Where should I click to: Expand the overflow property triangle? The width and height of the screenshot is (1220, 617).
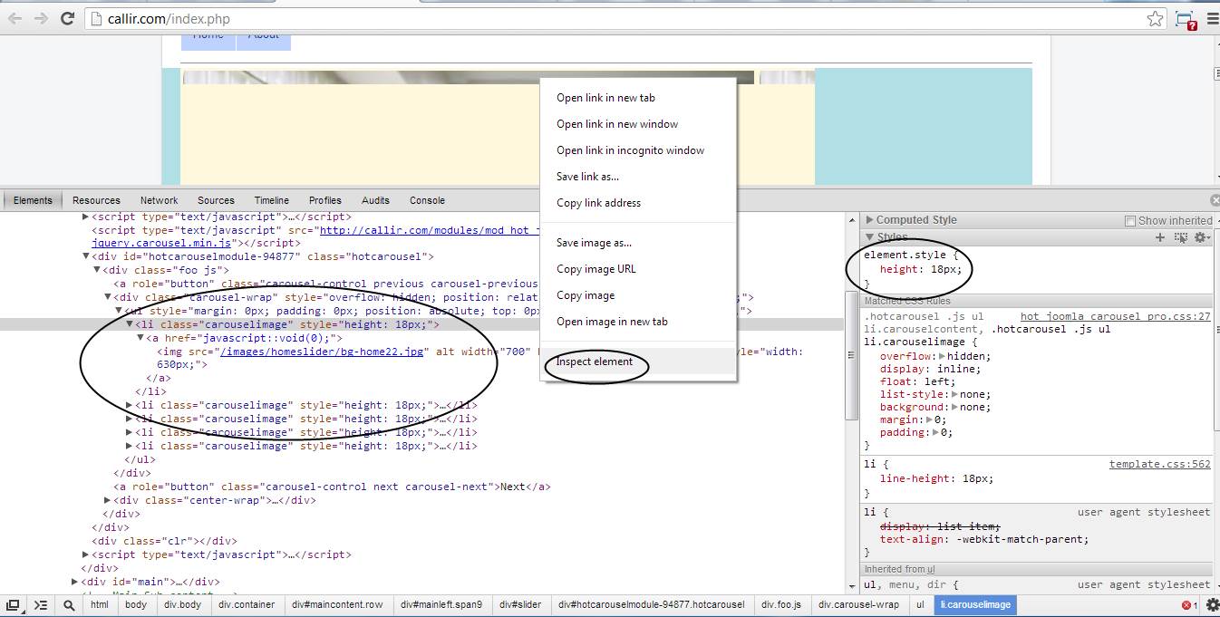pyautogui.click(x=944, y=356)
